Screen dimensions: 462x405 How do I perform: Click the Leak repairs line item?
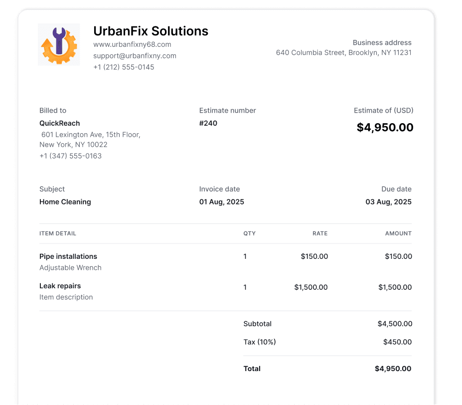pos(60,286)
